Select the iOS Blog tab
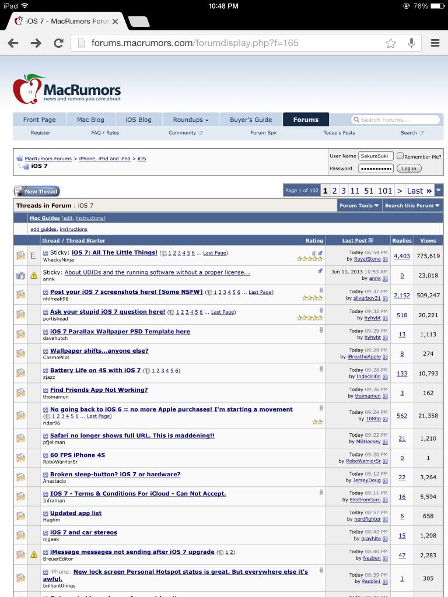Image resolution: width=448 pixels, height=597 pixels. click(139, 120)
